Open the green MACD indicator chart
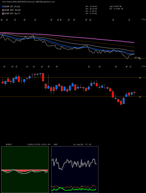Image resolution: width=146 pixels, height=193 pixels. 25,170
